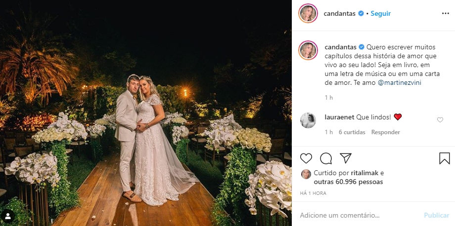Show tagged people icon on photo
This screenshot has height=226, width=455.
coord(8,216)
